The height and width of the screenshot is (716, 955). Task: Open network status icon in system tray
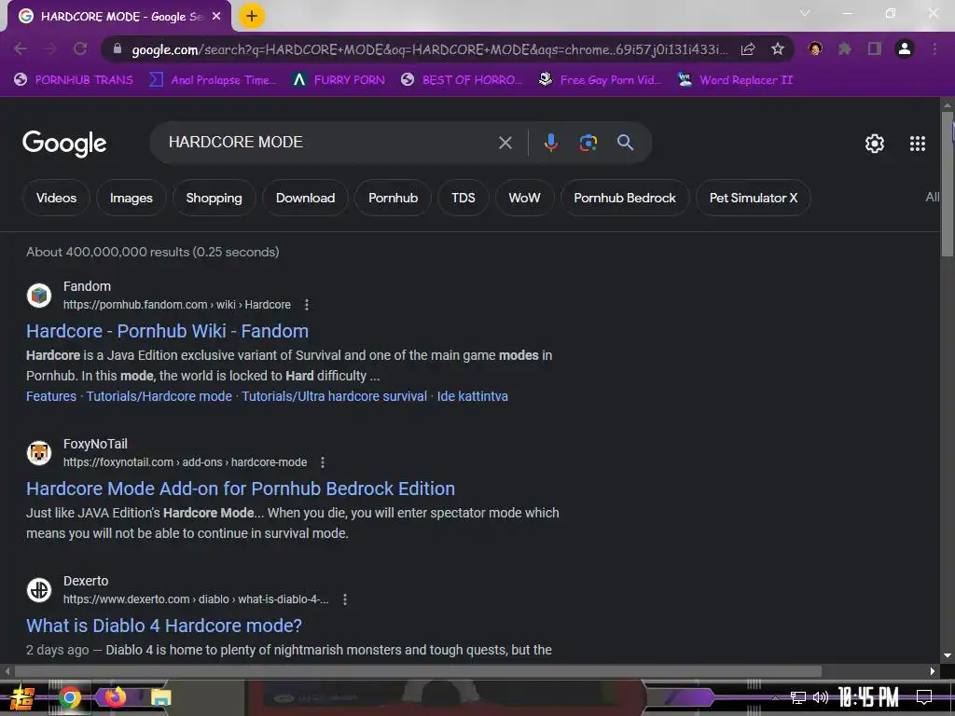[798, 697]
